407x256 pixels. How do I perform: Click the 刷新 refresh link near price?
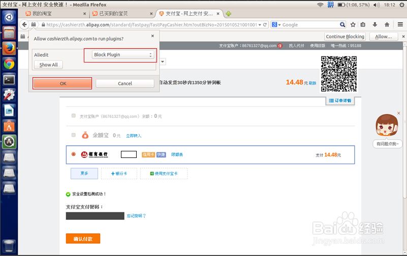click(312, 83)
